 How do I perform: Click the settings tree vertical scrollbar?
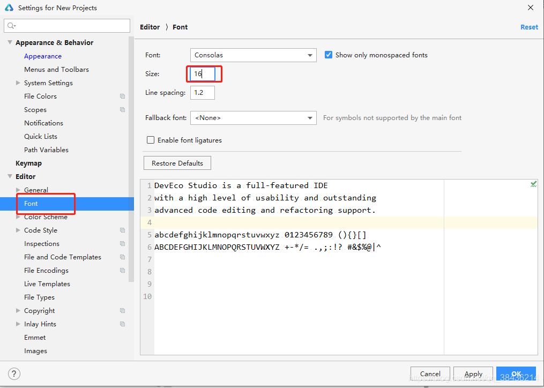tap(131, 160)
